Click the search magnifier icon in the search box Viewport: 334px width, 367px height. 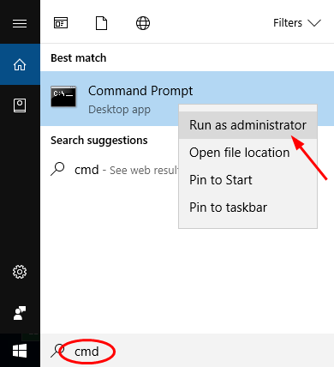[57, 351]
